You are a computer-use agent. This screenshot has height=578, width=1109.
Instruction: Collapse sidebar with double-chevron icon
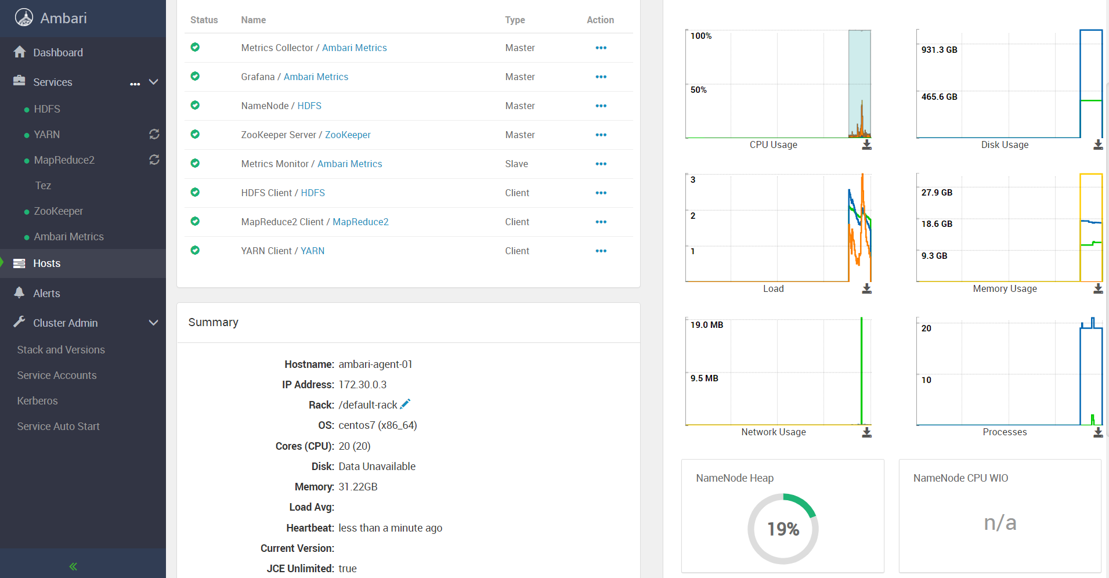coord(73,566)
